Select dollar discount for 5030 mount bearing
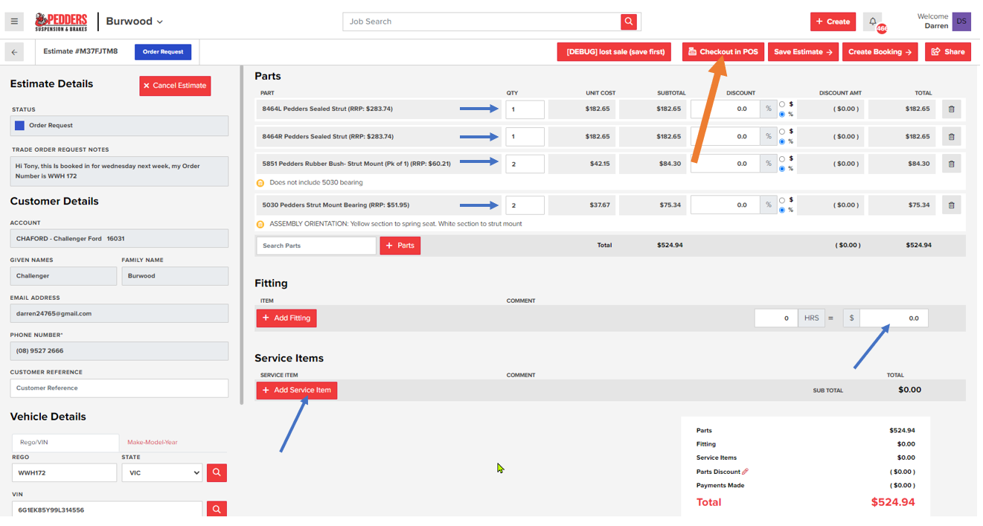983x526 pixels. (782, 200)
